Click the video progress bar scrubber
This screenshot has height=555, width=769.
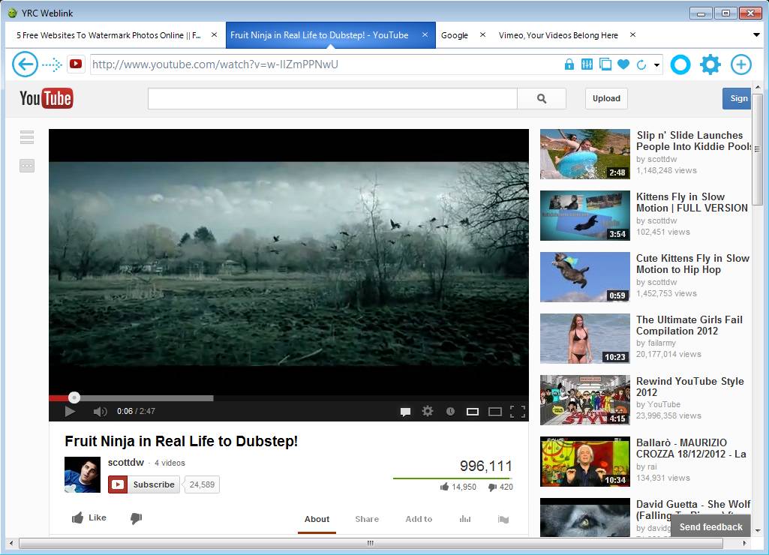pyautogui.click(x=74, y=397)
